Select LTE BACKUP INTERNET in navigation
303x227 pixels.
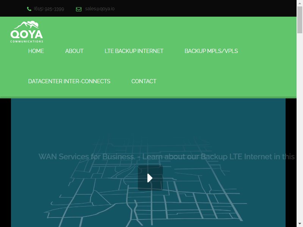coord(134,51)
